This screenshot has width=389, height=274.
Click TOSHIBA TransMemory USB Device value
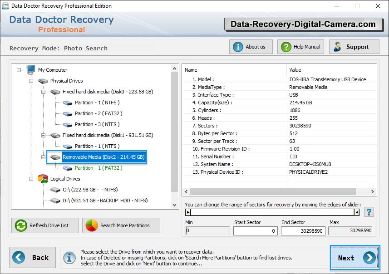click(327, 79)
